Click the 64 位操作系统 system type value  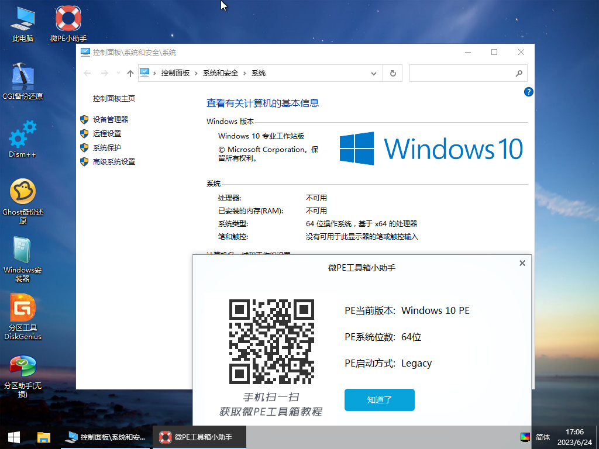pyautogui.click(x=362, y=224)
